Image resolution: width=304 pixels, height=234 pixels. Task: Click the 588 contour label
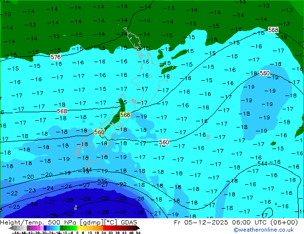pyautogui.click(x=273, y=30)
